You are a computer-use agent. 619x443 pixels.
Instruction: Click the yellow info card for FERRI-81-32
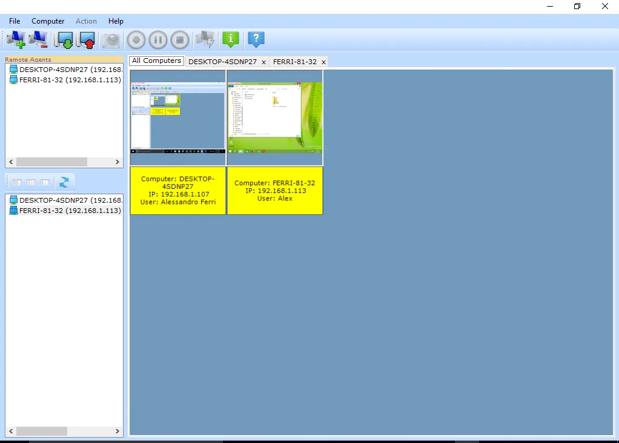click(274, 191)
